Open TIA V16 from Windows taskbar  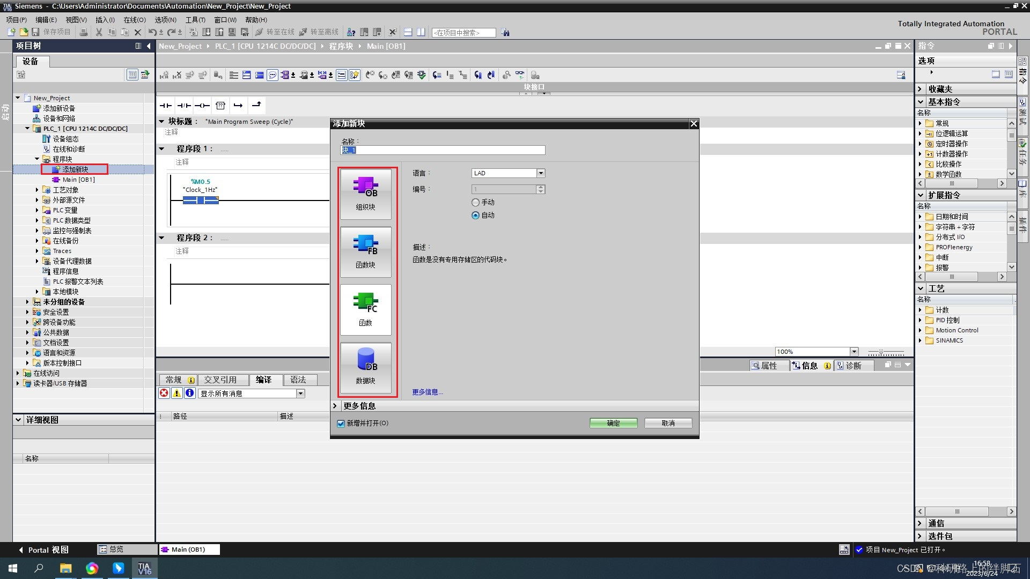pos(144,568)
